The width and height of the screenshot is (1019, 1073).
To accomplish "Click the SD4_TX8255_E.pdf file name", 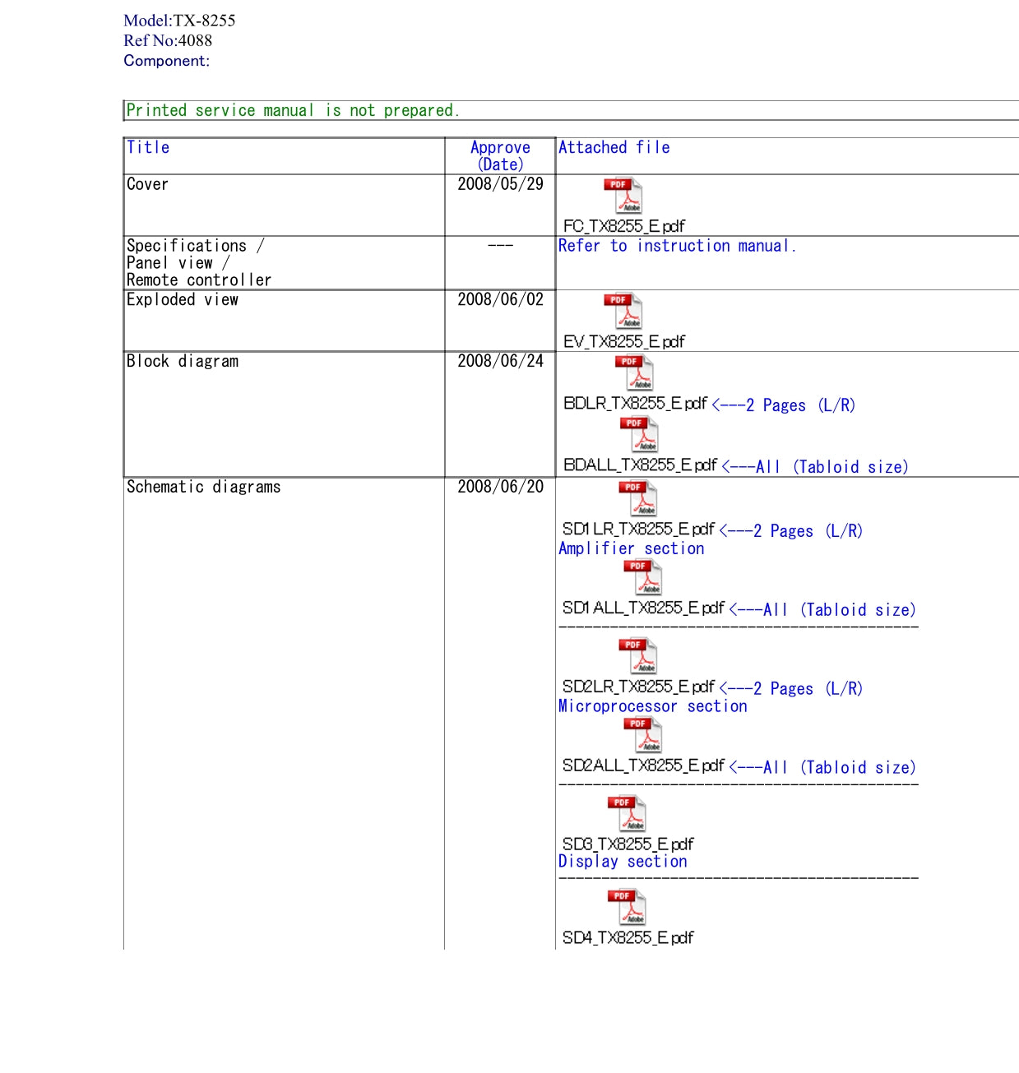I will tap(628, 938).
